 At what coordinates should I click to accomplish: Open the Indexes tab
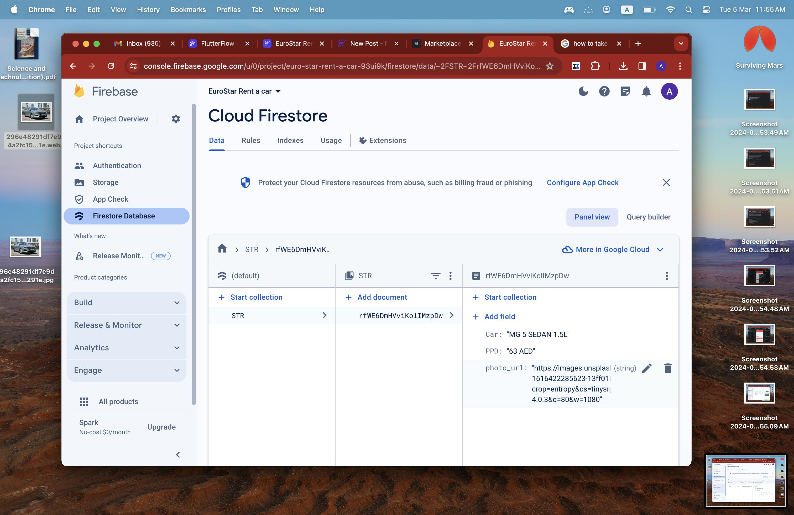coord(290,140)
